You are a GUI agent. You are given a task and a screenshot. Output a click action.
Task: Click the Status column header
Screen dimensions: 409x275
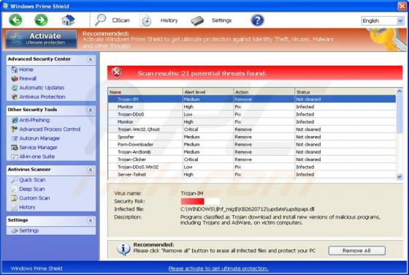pos(345,92)
